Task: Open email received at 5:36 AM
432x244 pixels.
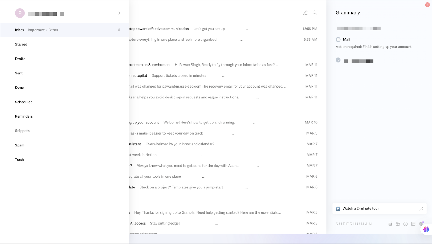Action: pos(228,39)
